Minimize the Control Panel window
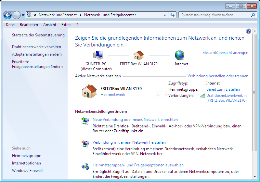260x182 pixels. (x=230, y=6)
